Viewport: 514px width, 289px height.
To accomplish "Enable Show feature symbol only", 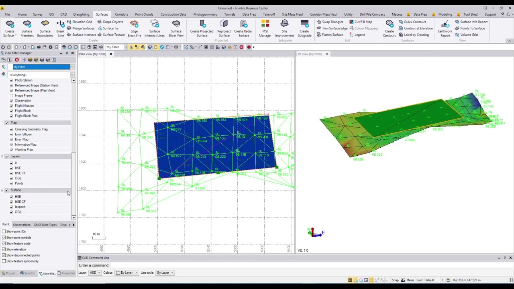I will pos(4,261).
